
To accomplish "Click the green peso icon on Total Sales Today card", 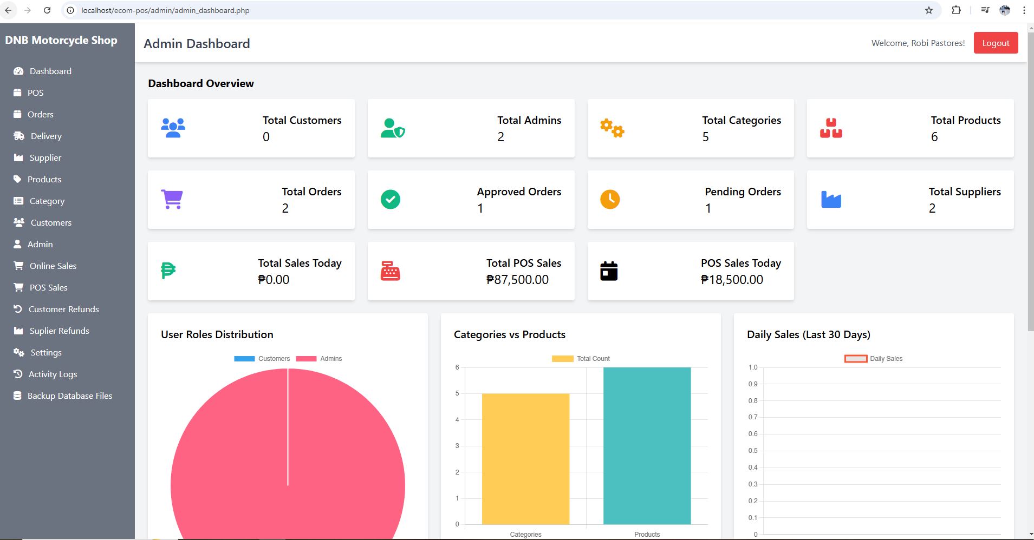I will 168,271.
